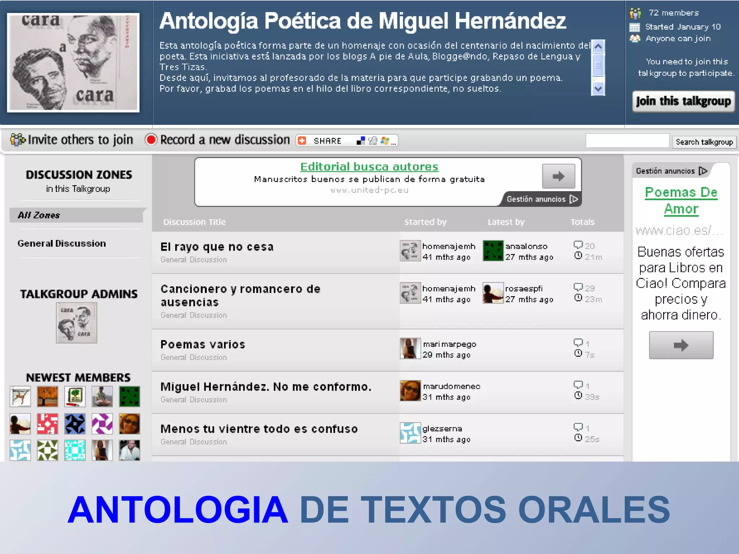739x554 pixels.
Task: Open the talkgroup admin avatar thumbnail
Action: click(x=76, y=323)
